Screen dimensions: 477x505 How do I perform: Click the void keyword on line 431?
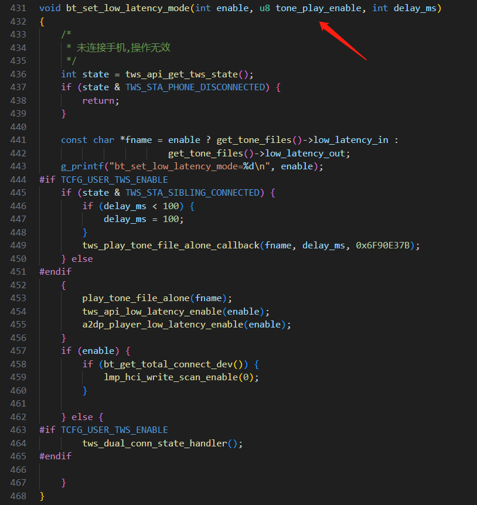pos(50,8)
